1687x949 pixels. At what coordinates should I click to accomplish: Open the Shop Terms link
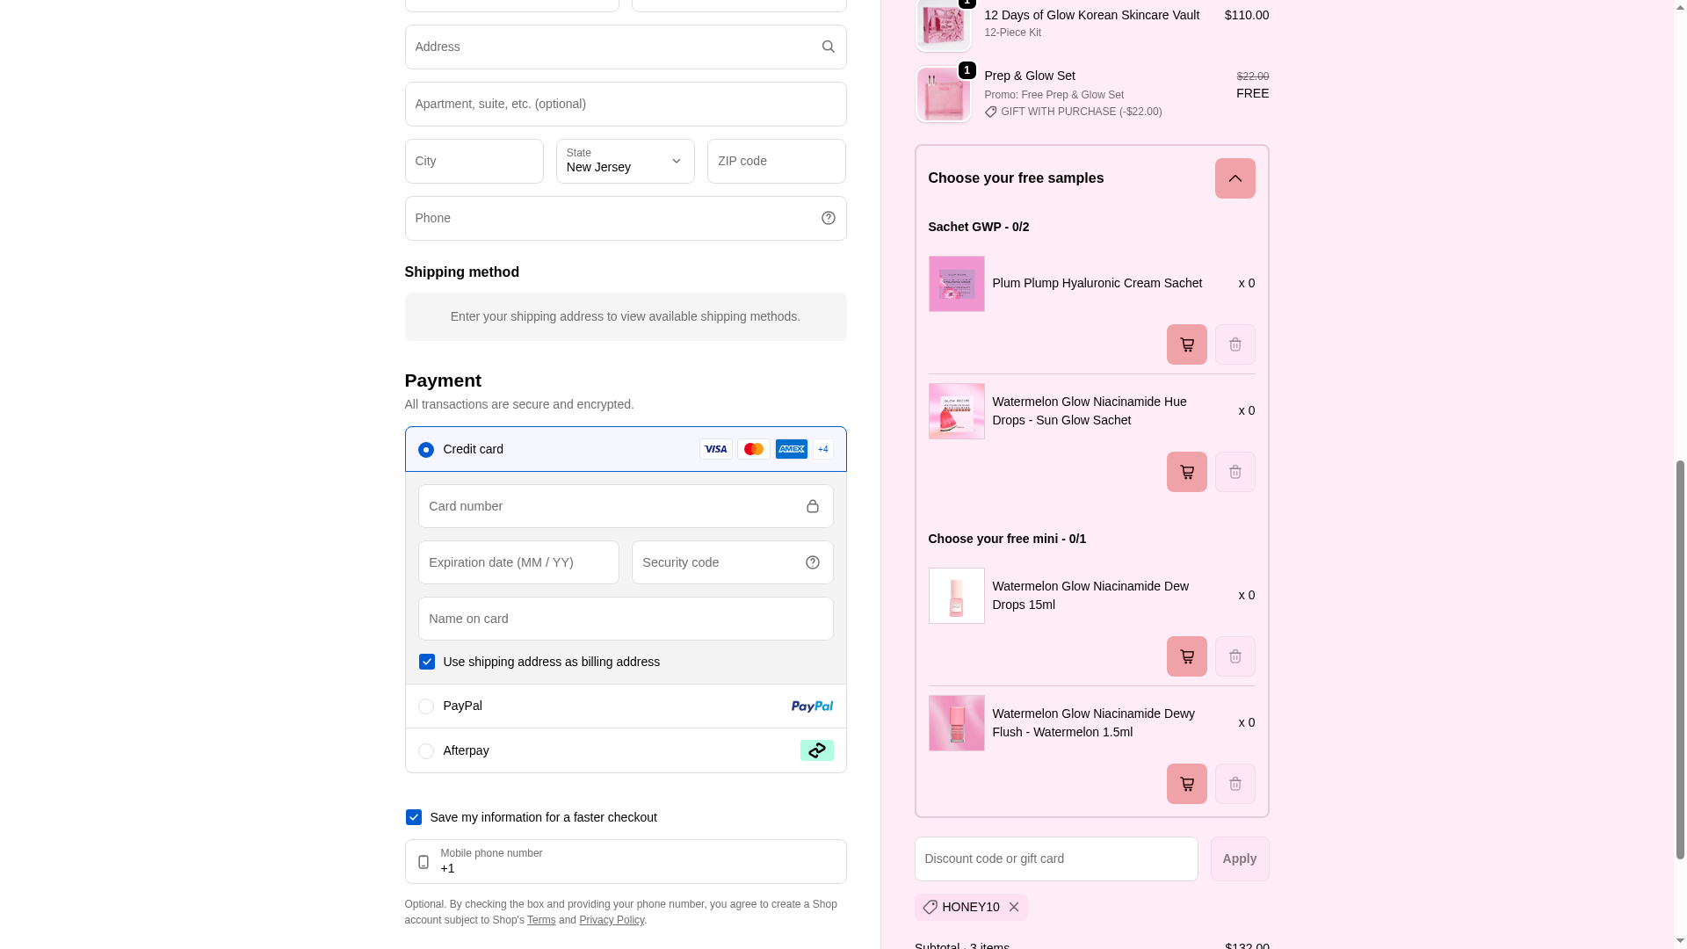click(541, 920)
